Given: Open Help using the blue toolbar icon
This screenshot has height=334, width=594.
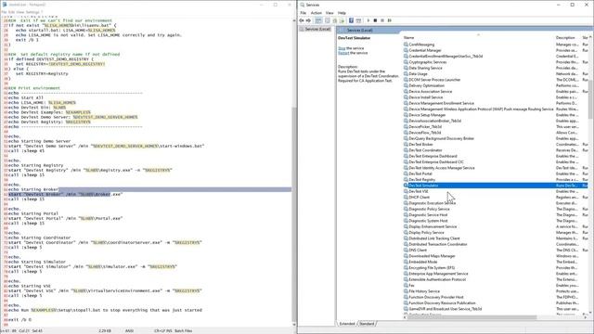Looking at the screenshot, I should [351, 20].
